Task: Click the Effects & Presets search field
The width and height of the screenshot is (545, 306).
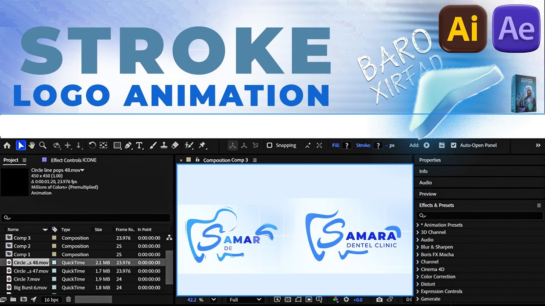Action: pos(479,216)
